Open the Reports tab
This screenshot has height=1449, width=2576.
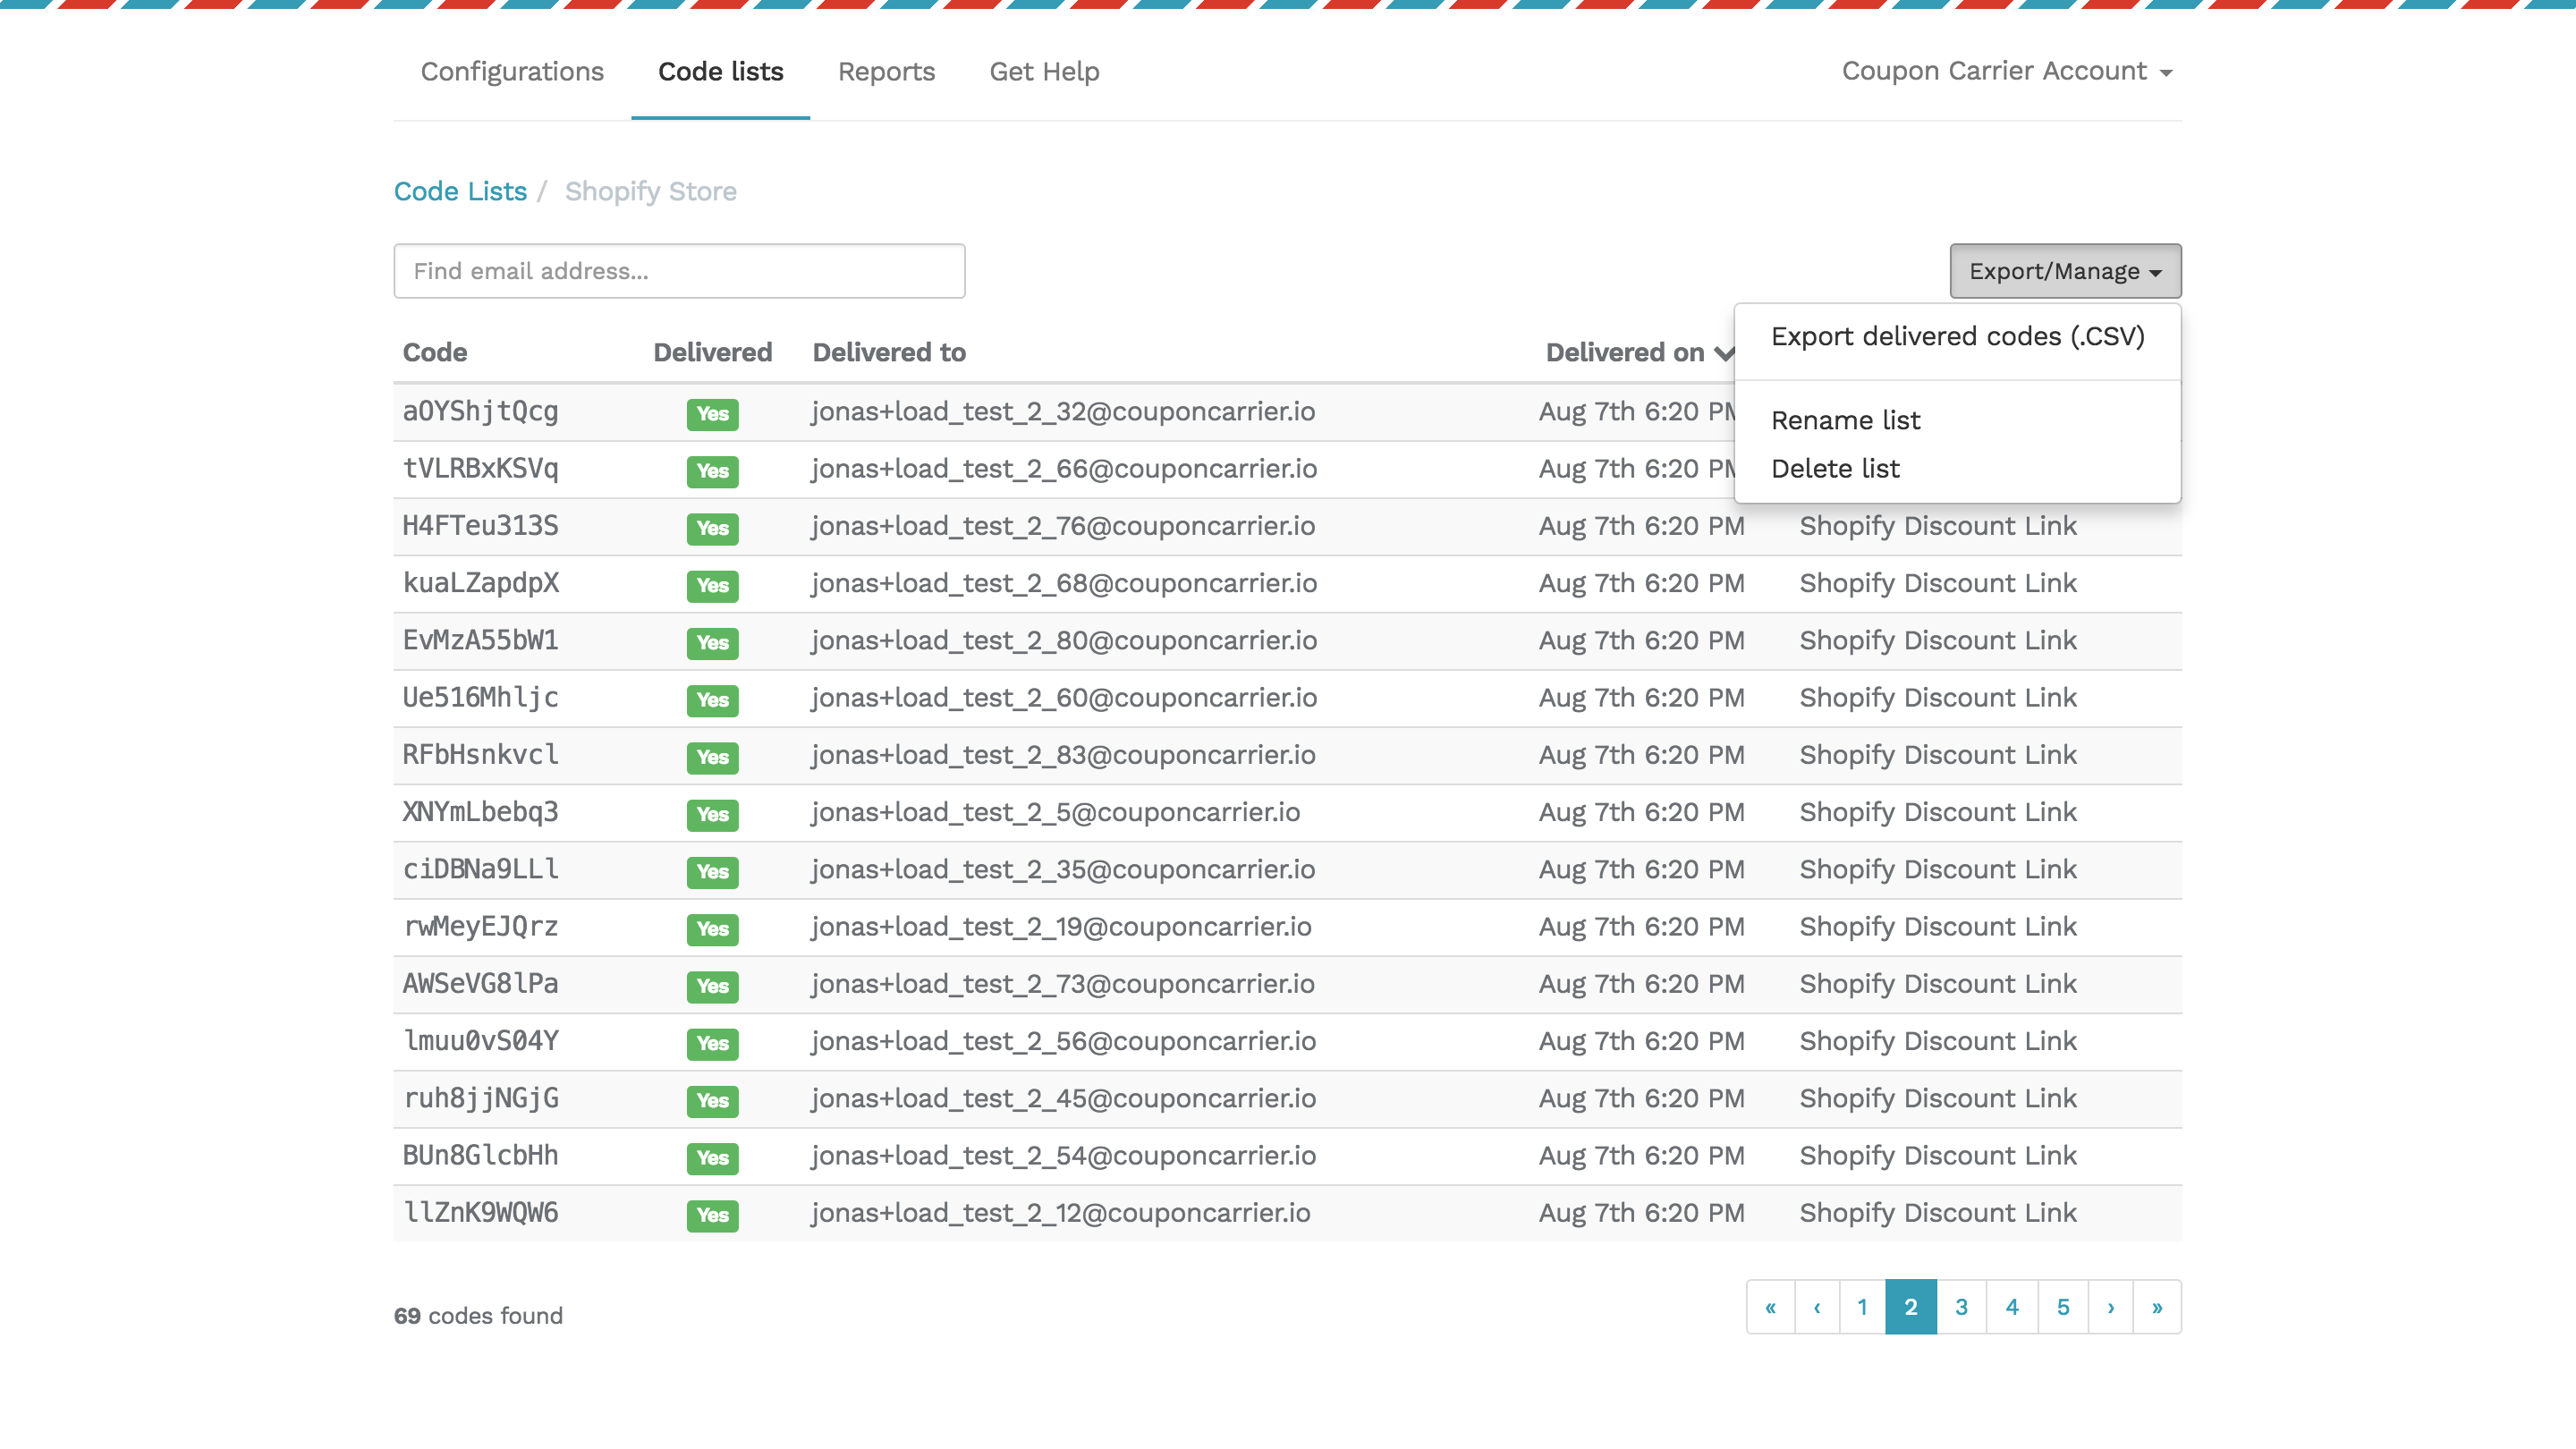tap(886, 72)
